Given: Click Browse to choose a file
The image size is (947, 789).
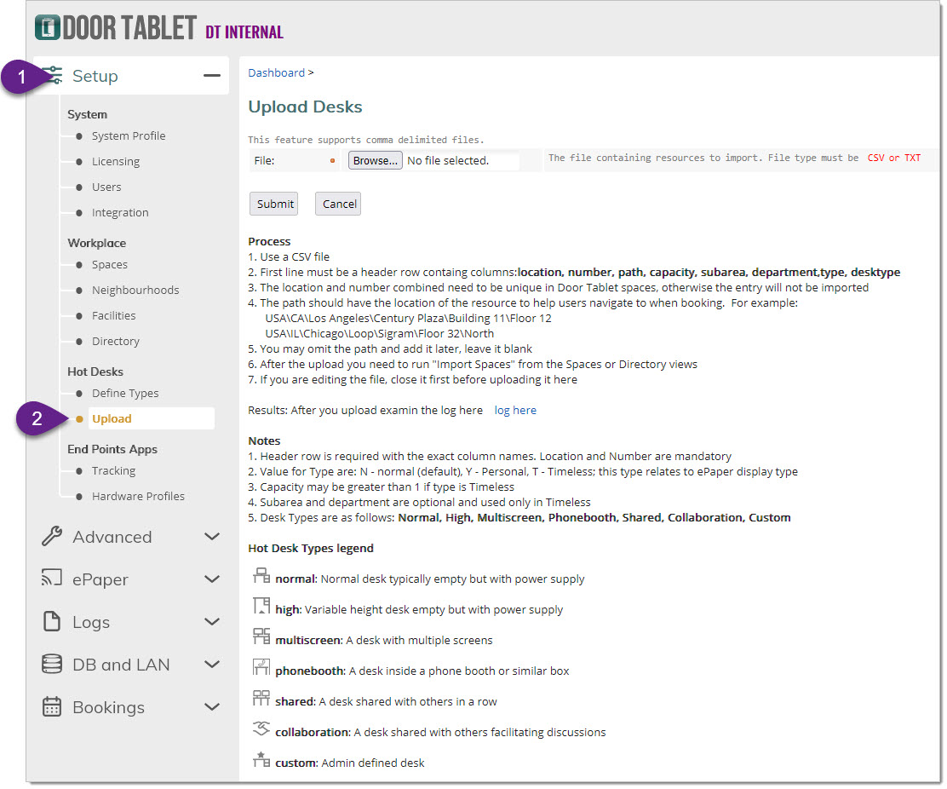Looking at the screenshot, I should [x=375, y=160].
